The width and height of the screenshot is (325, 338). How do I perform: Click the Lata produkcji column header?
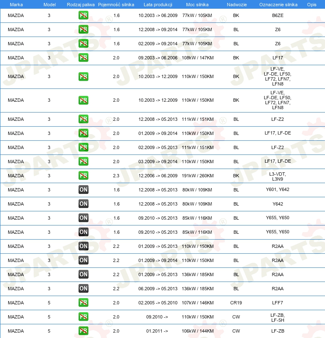tap(158, 4)
